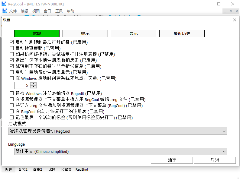The width and height of the screenshot is (240, 180).
Task: Switch to the 显示 settings tab
Action: [134, 33]
